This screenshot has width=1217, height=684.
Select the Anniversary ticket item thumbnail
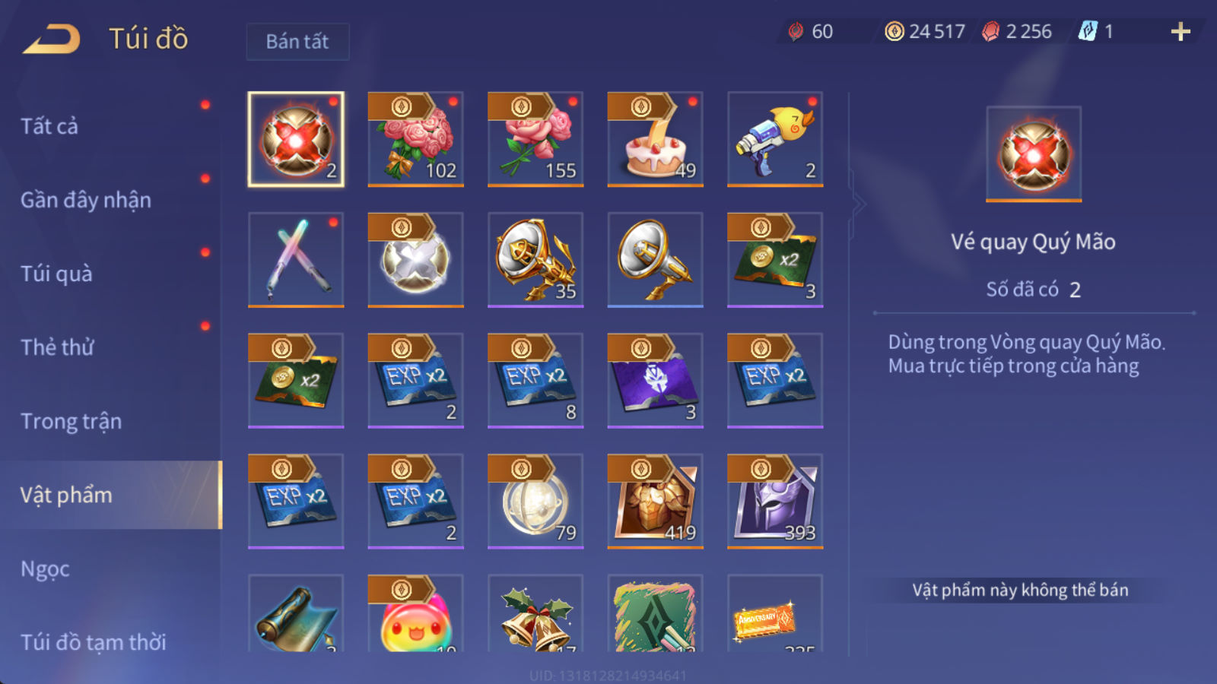[x=775, y=613]
